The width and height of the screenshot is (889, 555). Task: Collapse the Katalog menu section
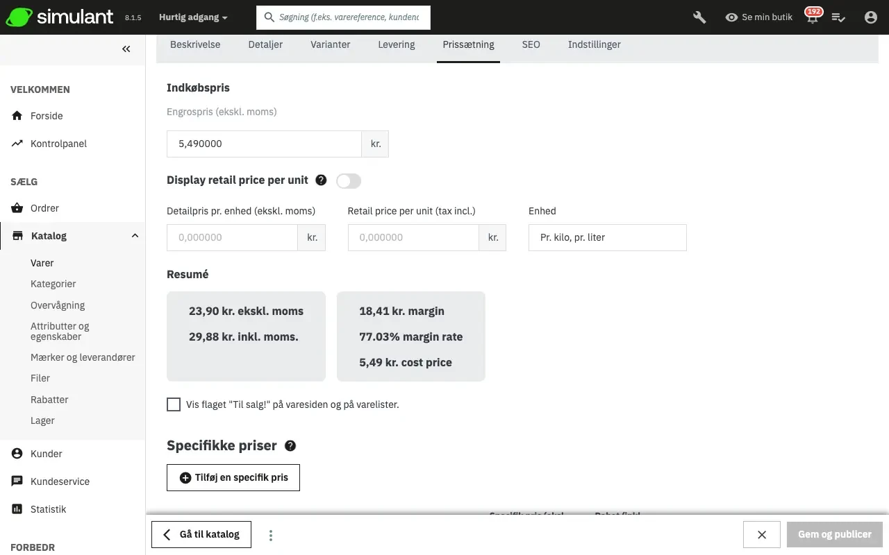pyautogui.click(x=135, y=236)
